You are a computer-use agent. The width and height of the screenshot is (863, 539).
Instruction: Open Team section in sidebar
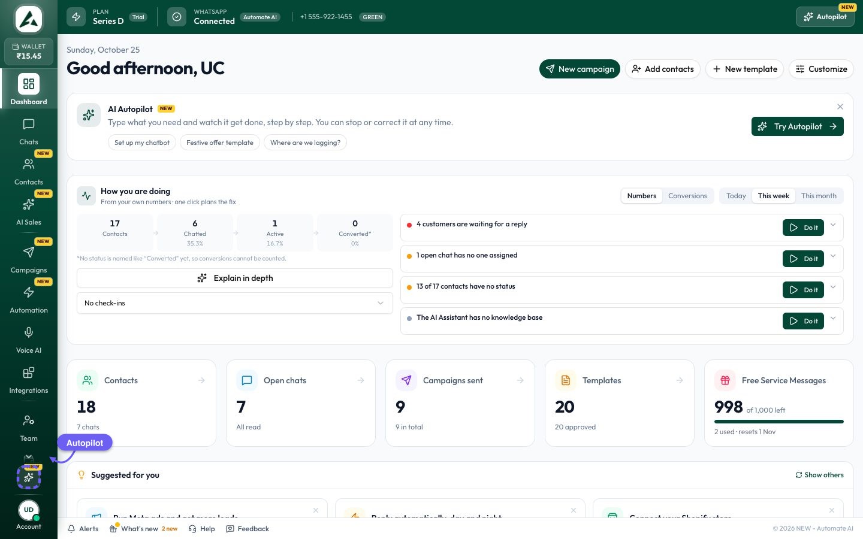coord(29,428)
